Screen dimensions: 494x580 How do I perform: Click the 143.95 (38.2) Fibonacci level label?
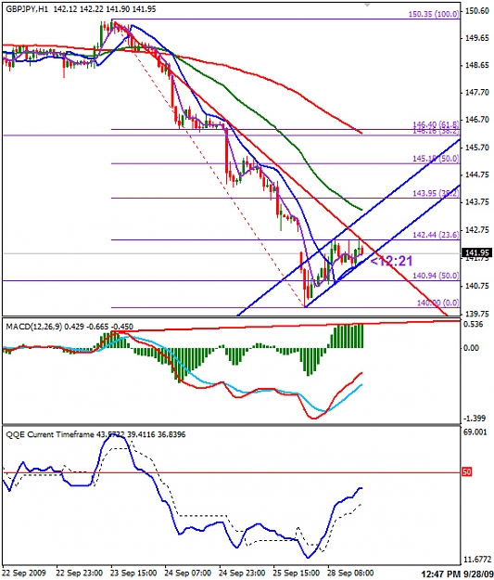pos(436,193)
